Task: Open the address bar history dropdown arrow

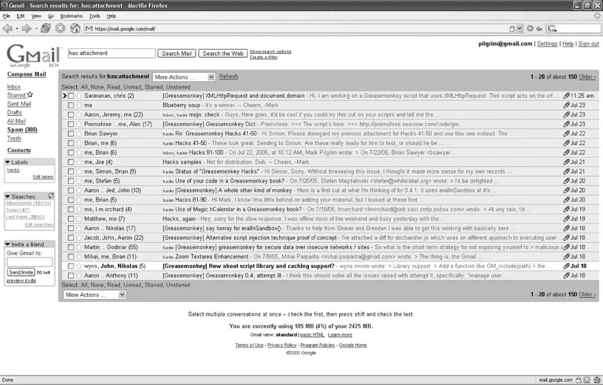Action: 519,29
